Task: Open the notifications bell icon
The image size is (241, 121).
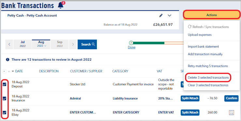Action: 61,6
